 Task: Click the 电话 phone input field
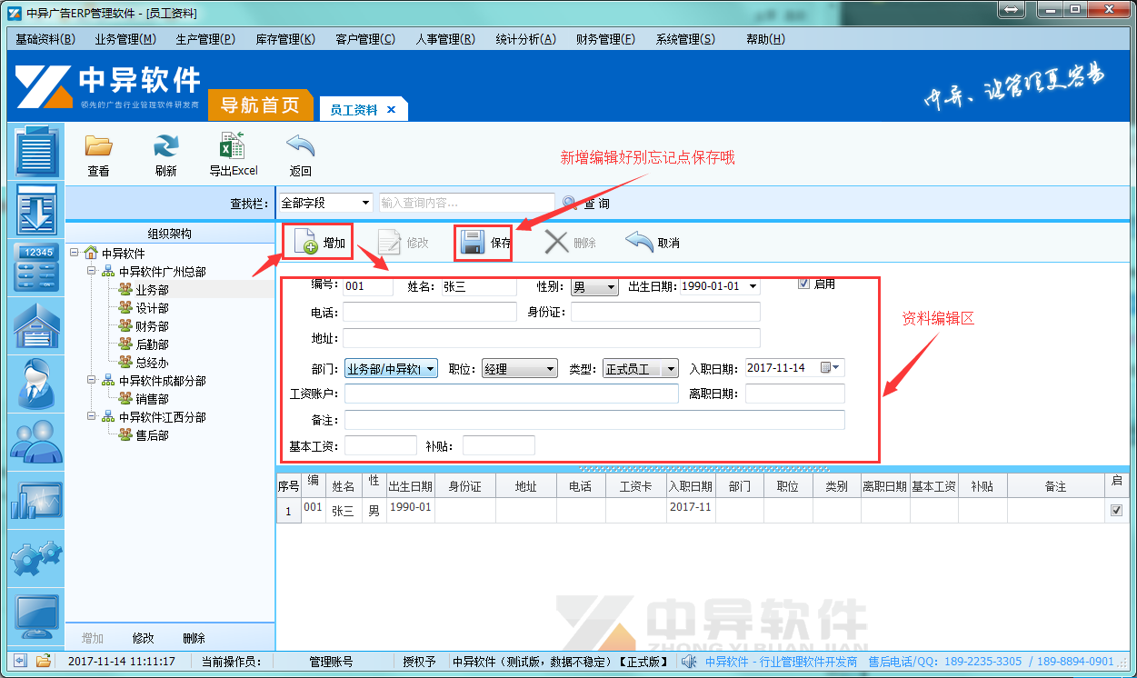coord(430,313)
